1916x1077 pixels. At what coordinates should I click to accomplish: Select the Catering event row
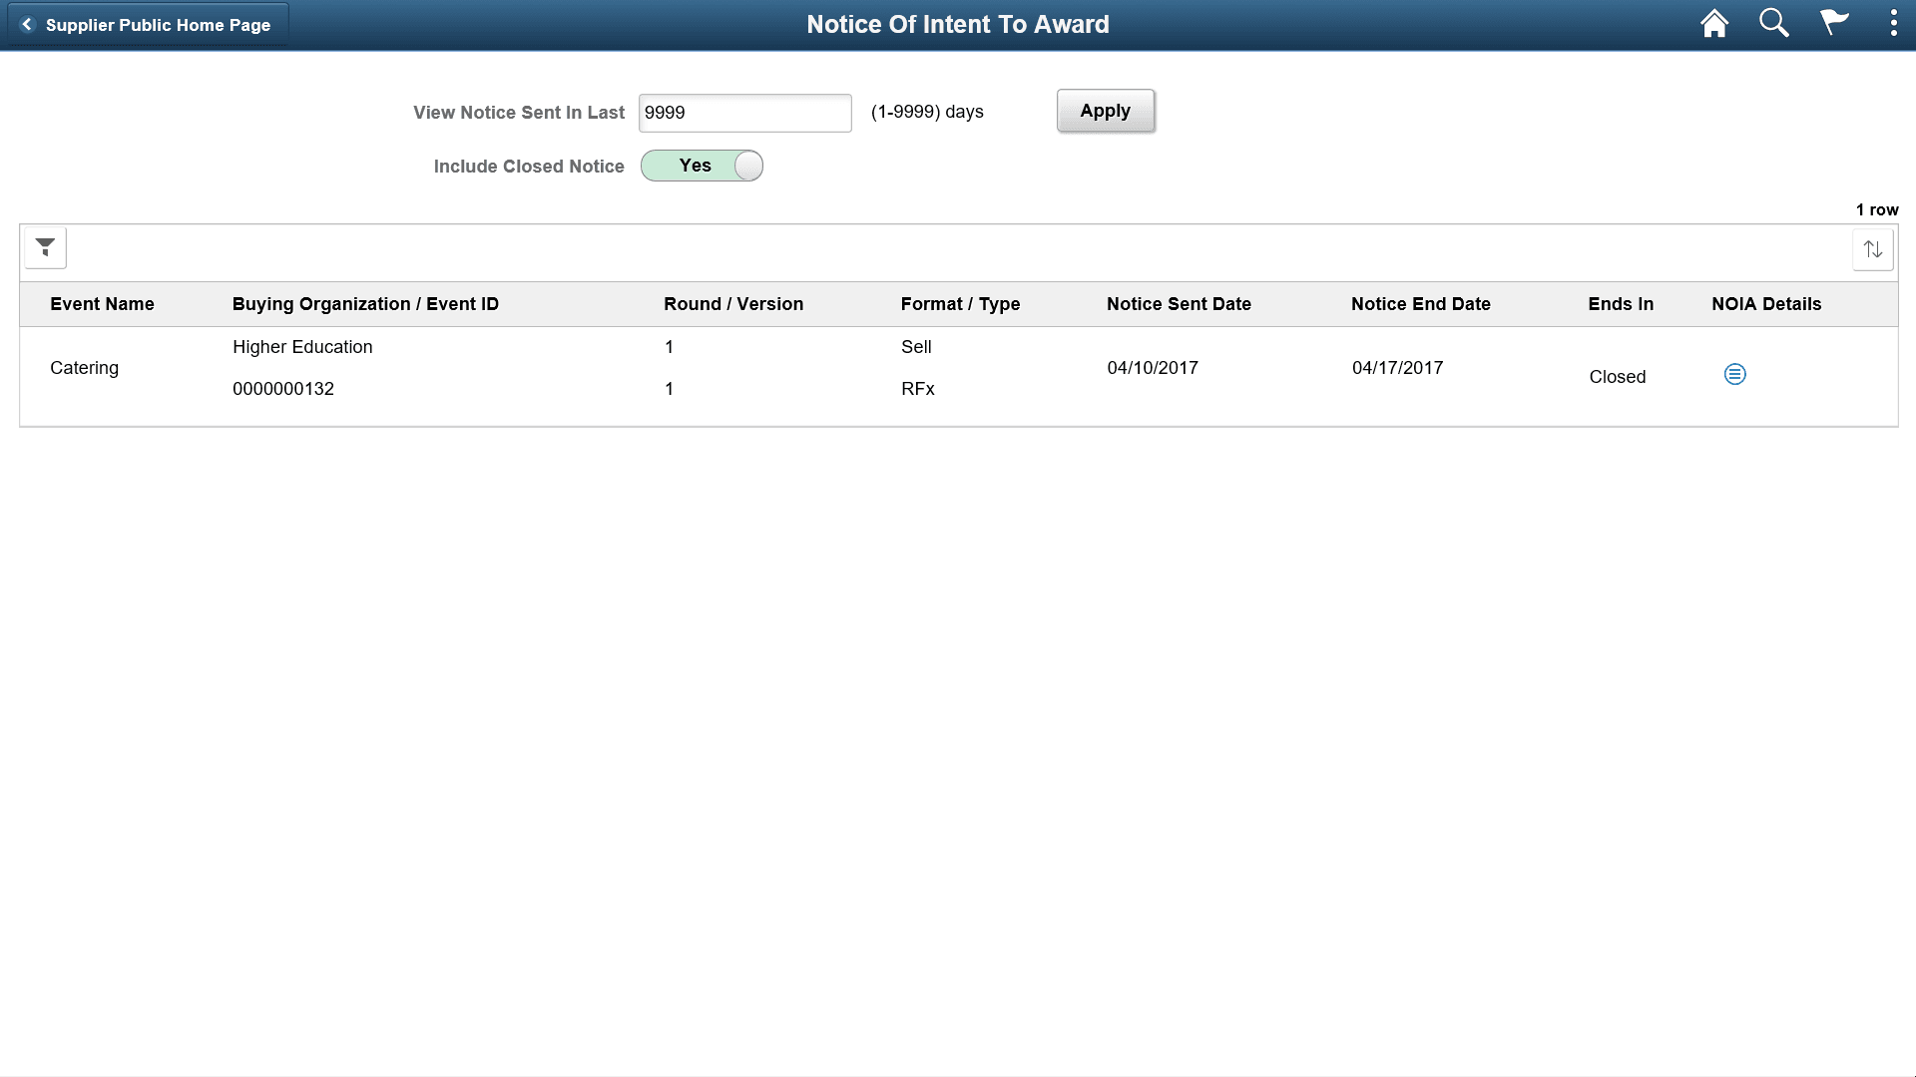pos(85,368)
